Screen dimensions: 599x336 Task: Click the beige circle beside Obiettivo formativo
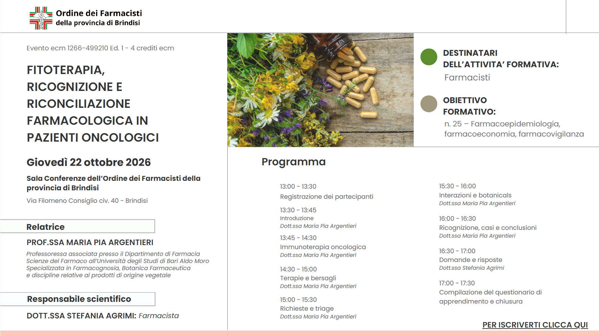pyautogui.click(x=429, y=104)
